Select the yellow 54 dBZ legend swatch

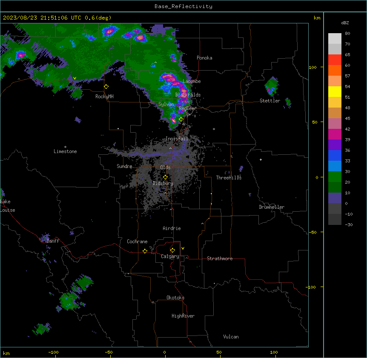pyautogui.click(x=335, y=91)
